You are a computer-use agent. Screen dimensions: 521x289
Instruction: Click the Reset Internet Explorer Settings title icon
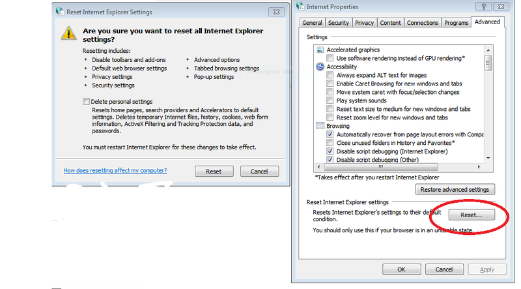click(60, 12)
